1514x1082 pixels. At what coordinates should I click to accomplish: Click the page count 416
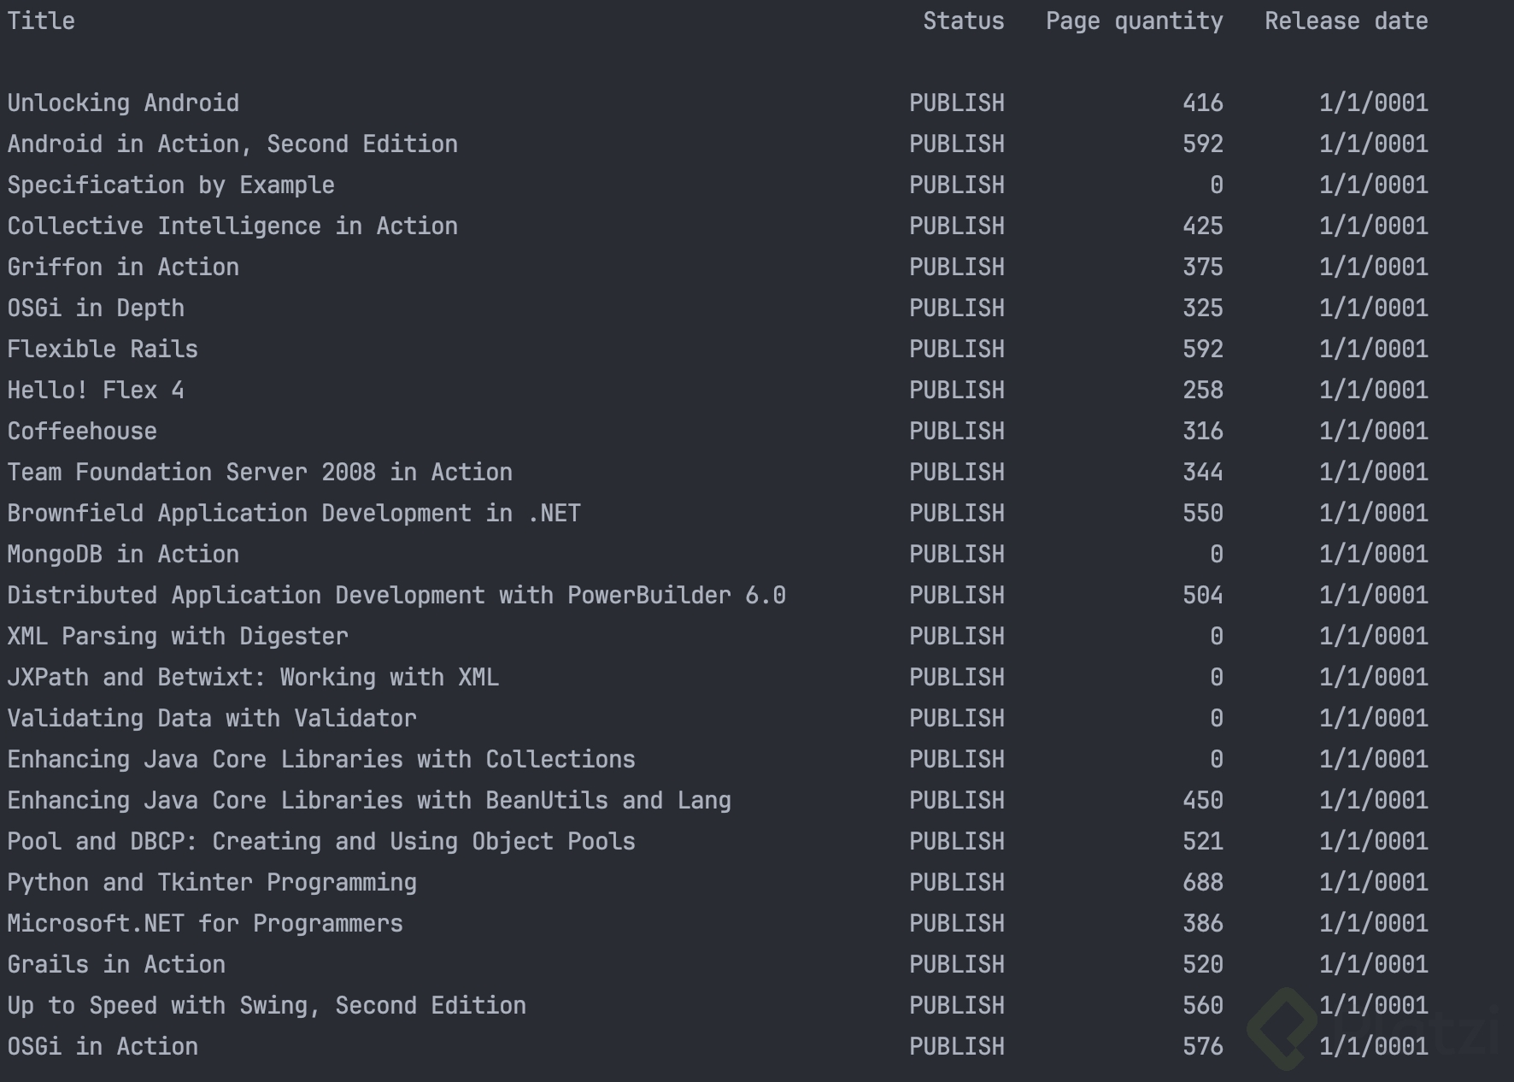coord(1202,103)
